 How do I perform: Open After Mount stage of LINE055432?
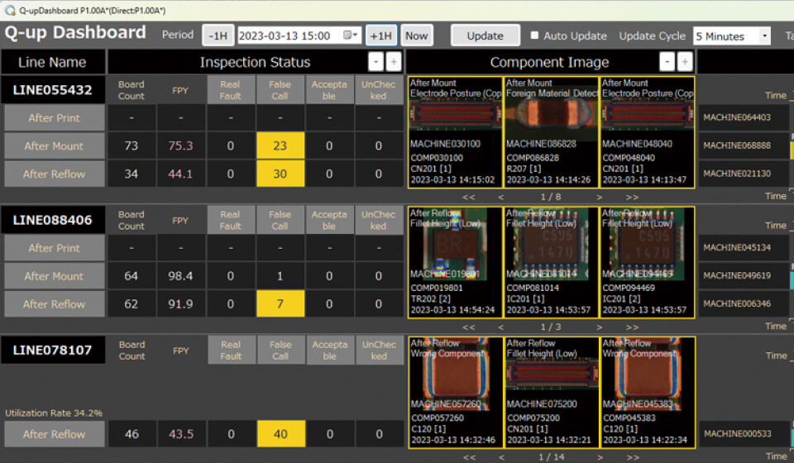[55, 146]
